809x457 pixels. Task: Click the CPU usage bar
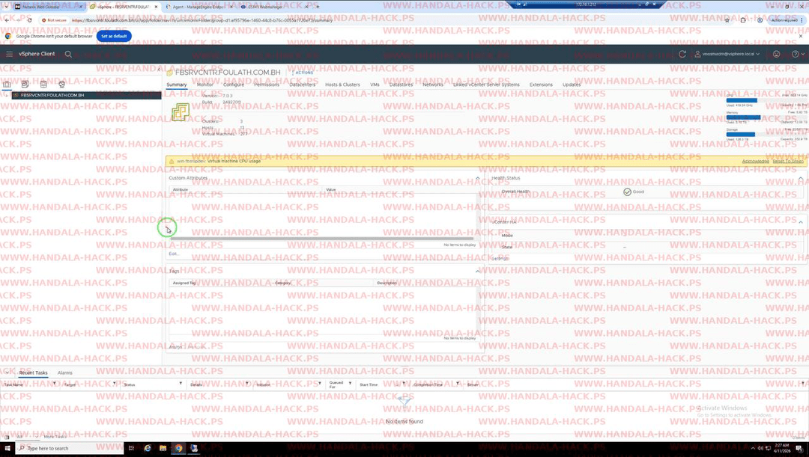coord(766,100)
